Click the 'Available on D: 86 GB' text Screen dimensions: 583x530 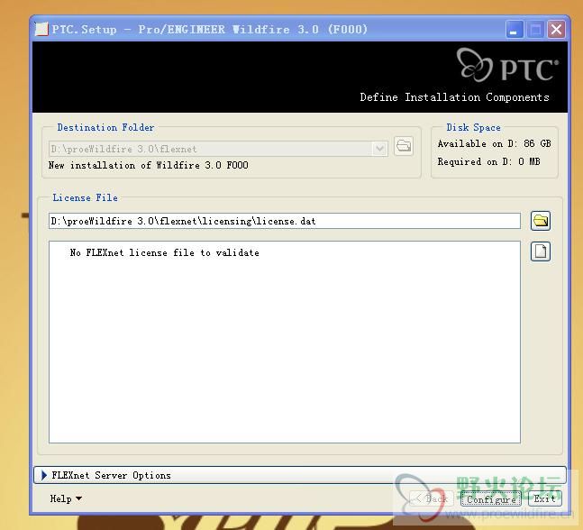pos(494,143)
